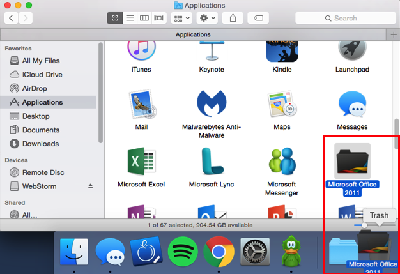Open System Preferences from the Dock

tap(255, 252)
